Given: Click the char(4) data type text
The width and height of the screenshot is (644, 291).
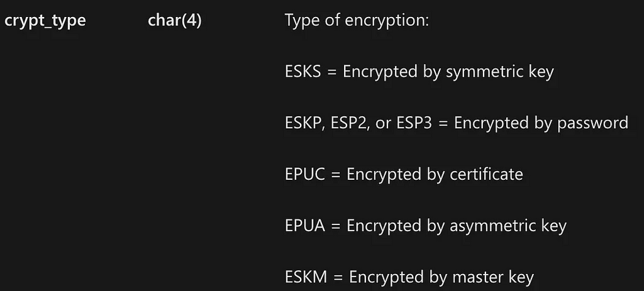Looking at the screenshot, I should point(175,21).
